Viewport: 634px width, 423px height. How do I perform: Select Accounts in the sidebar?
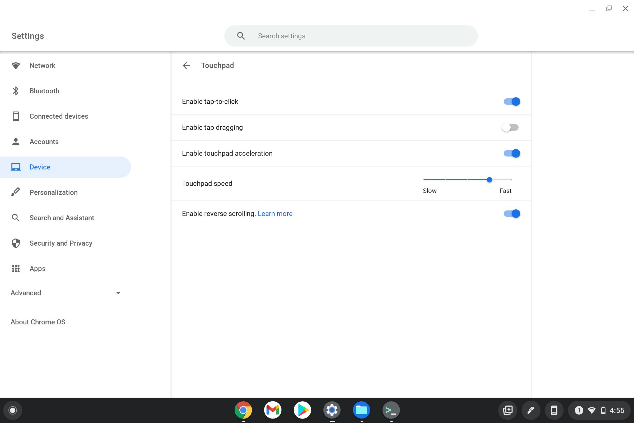pyautogui.click(x=44, y=142)
